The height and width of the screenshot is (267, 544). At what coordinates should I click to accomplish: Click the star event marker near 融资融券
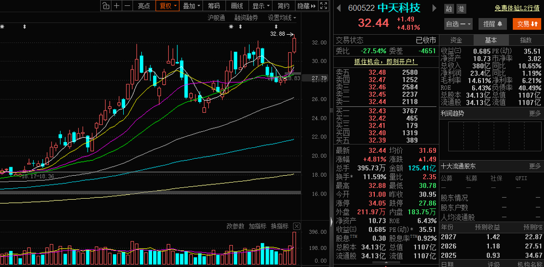point(231,27)
